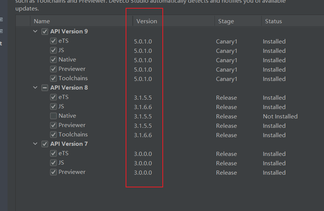Uncheck Previewer under API Version 7
Image resolution: width=324 pixels, height=211 pixels.
[53, 172]
